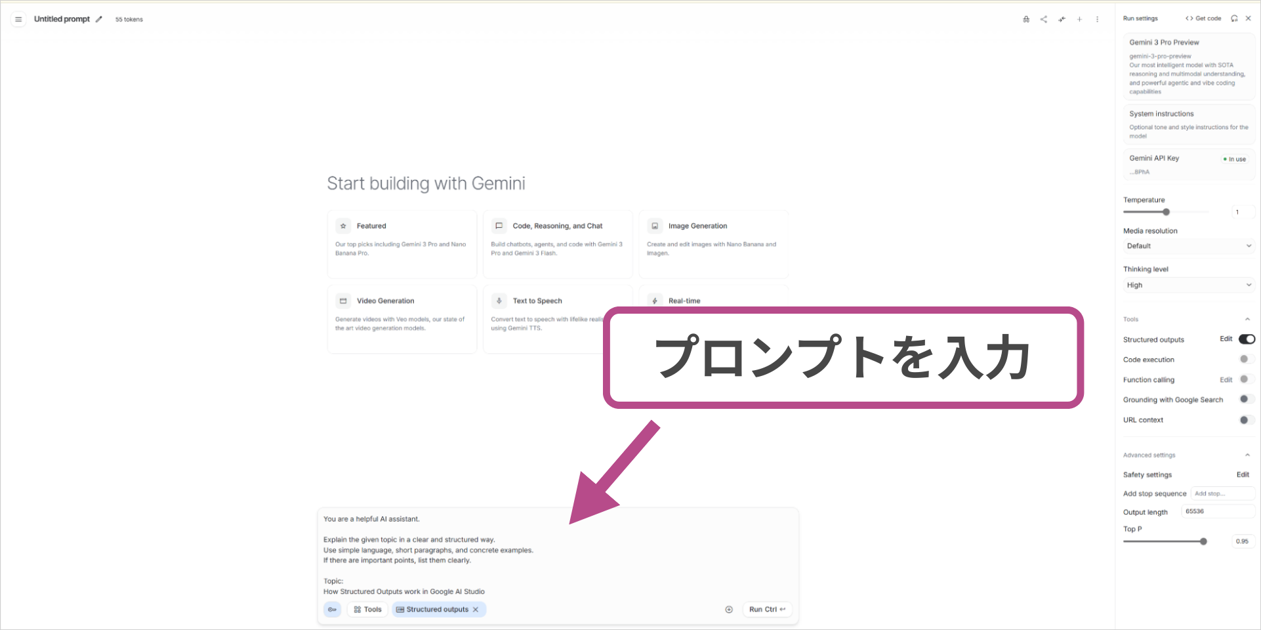Image resolution: width=1261 pixels, height=630 pixels.
Task: Enable Code execution
Action: 1244,359
